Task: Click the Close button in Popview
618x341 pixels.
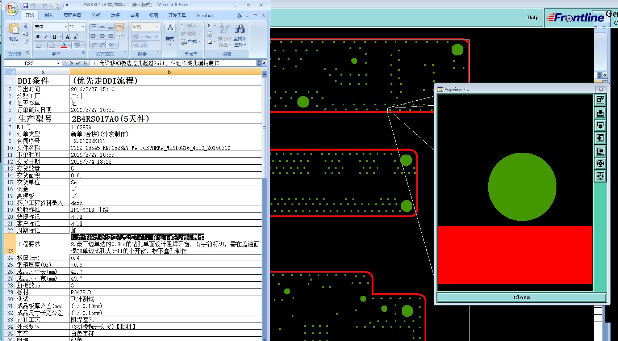Action: point(522,297)
